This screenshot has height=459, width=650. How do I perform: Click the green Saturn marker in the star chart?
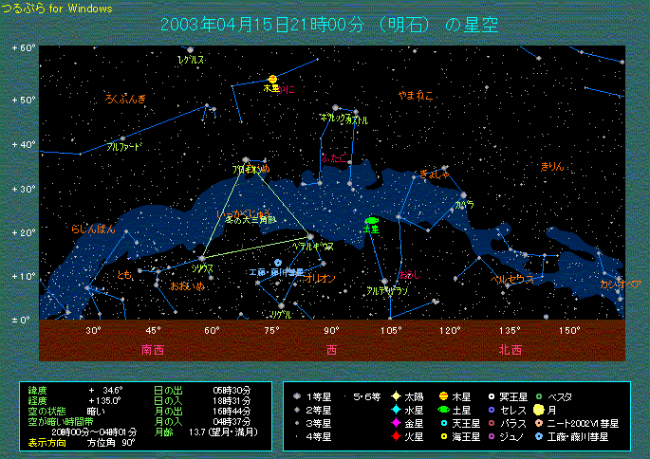(371, 221)
